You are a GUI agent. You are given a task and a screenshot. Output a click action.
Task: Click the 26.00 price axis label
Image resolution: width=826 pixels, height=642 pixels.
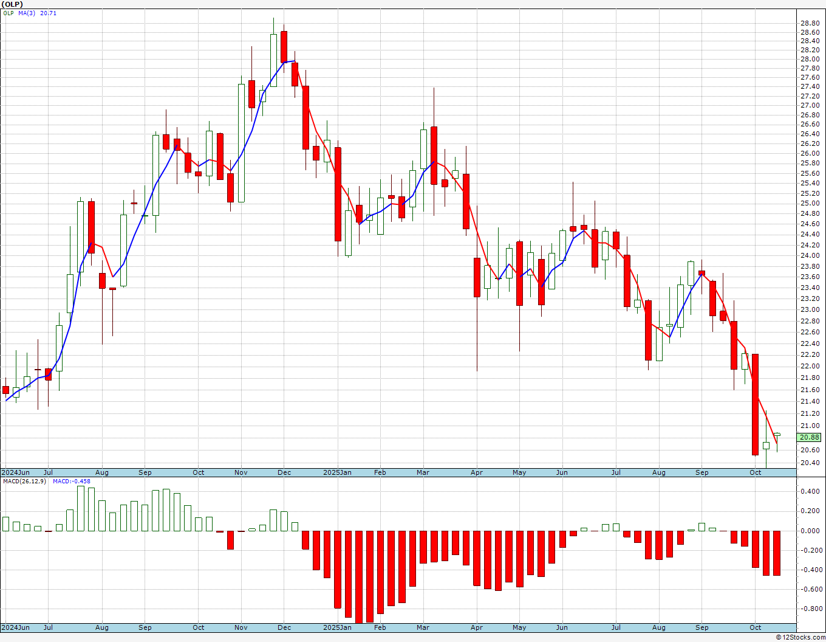tap(809, 153)
